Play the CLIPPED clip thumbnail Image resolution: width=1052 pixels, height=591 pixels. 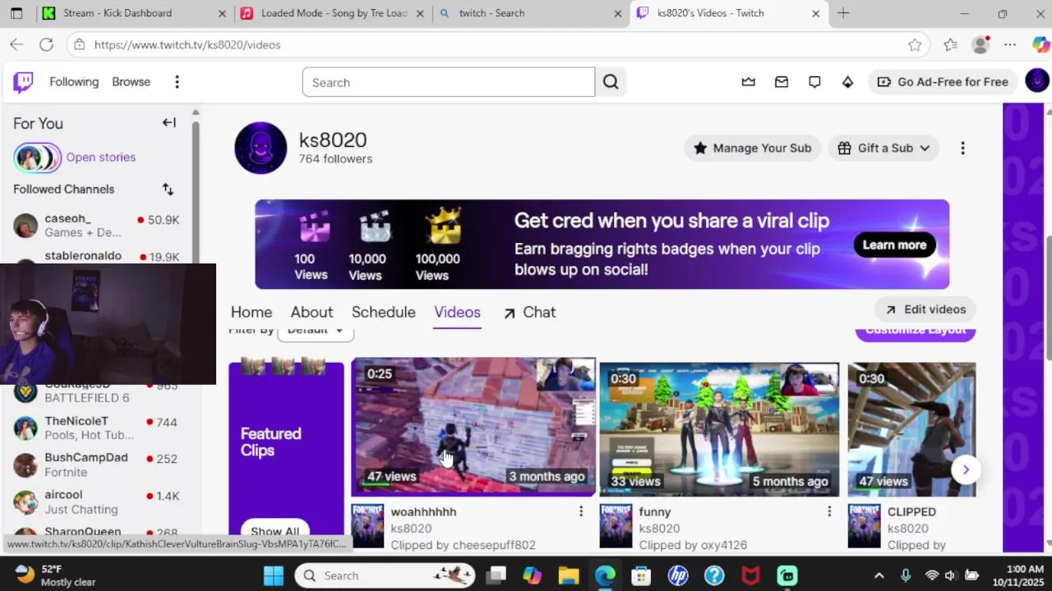point(911,429)
